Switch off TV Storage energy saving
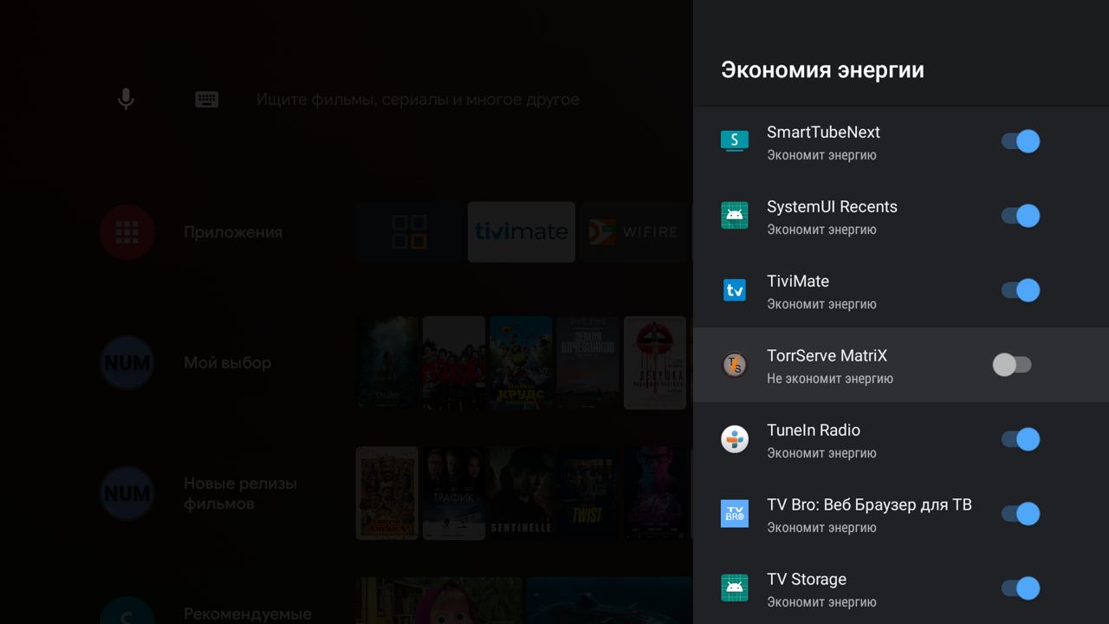1109x624 pixels. 1021,588
